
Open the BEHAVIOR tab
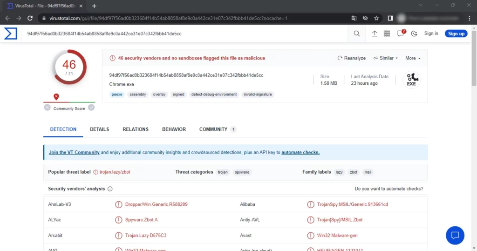click(x=174, y=129)
